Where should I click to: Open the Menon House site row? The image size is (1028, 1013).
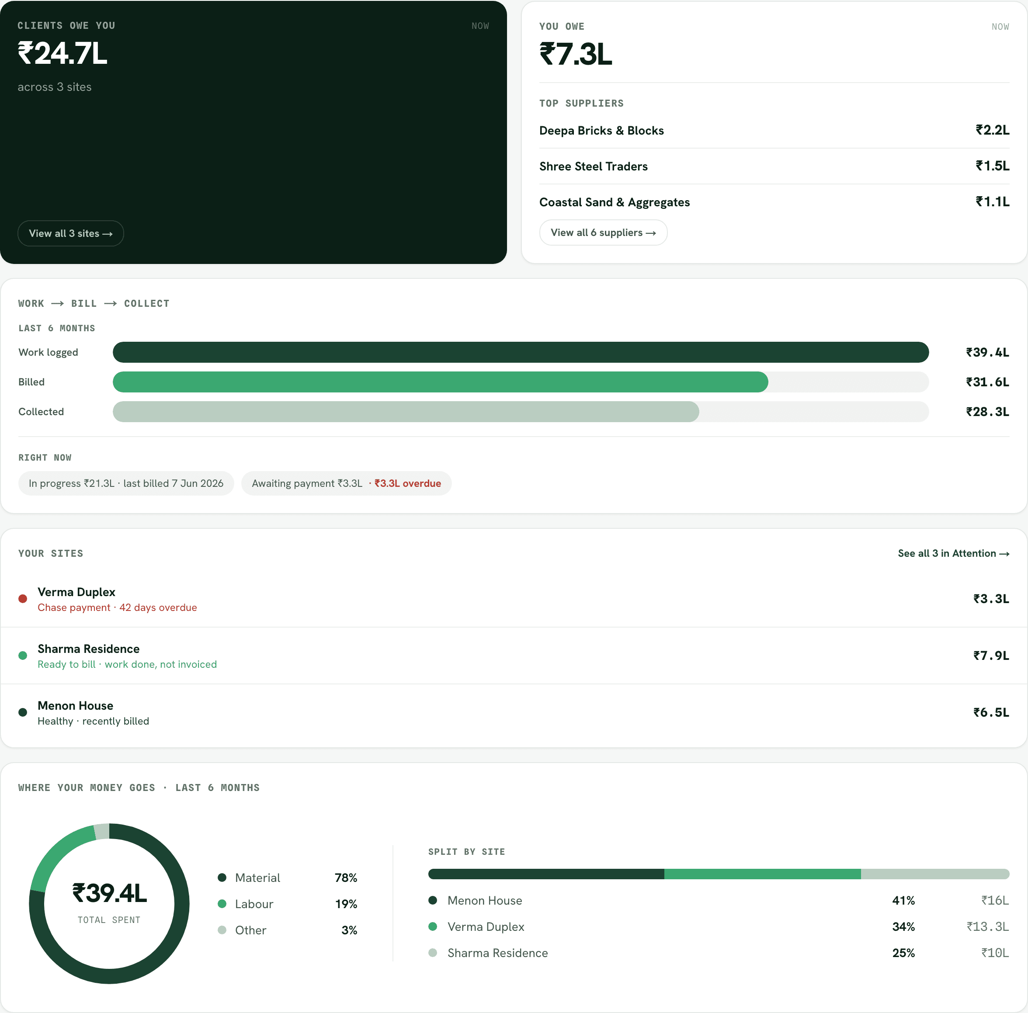[x=514, y=712]
